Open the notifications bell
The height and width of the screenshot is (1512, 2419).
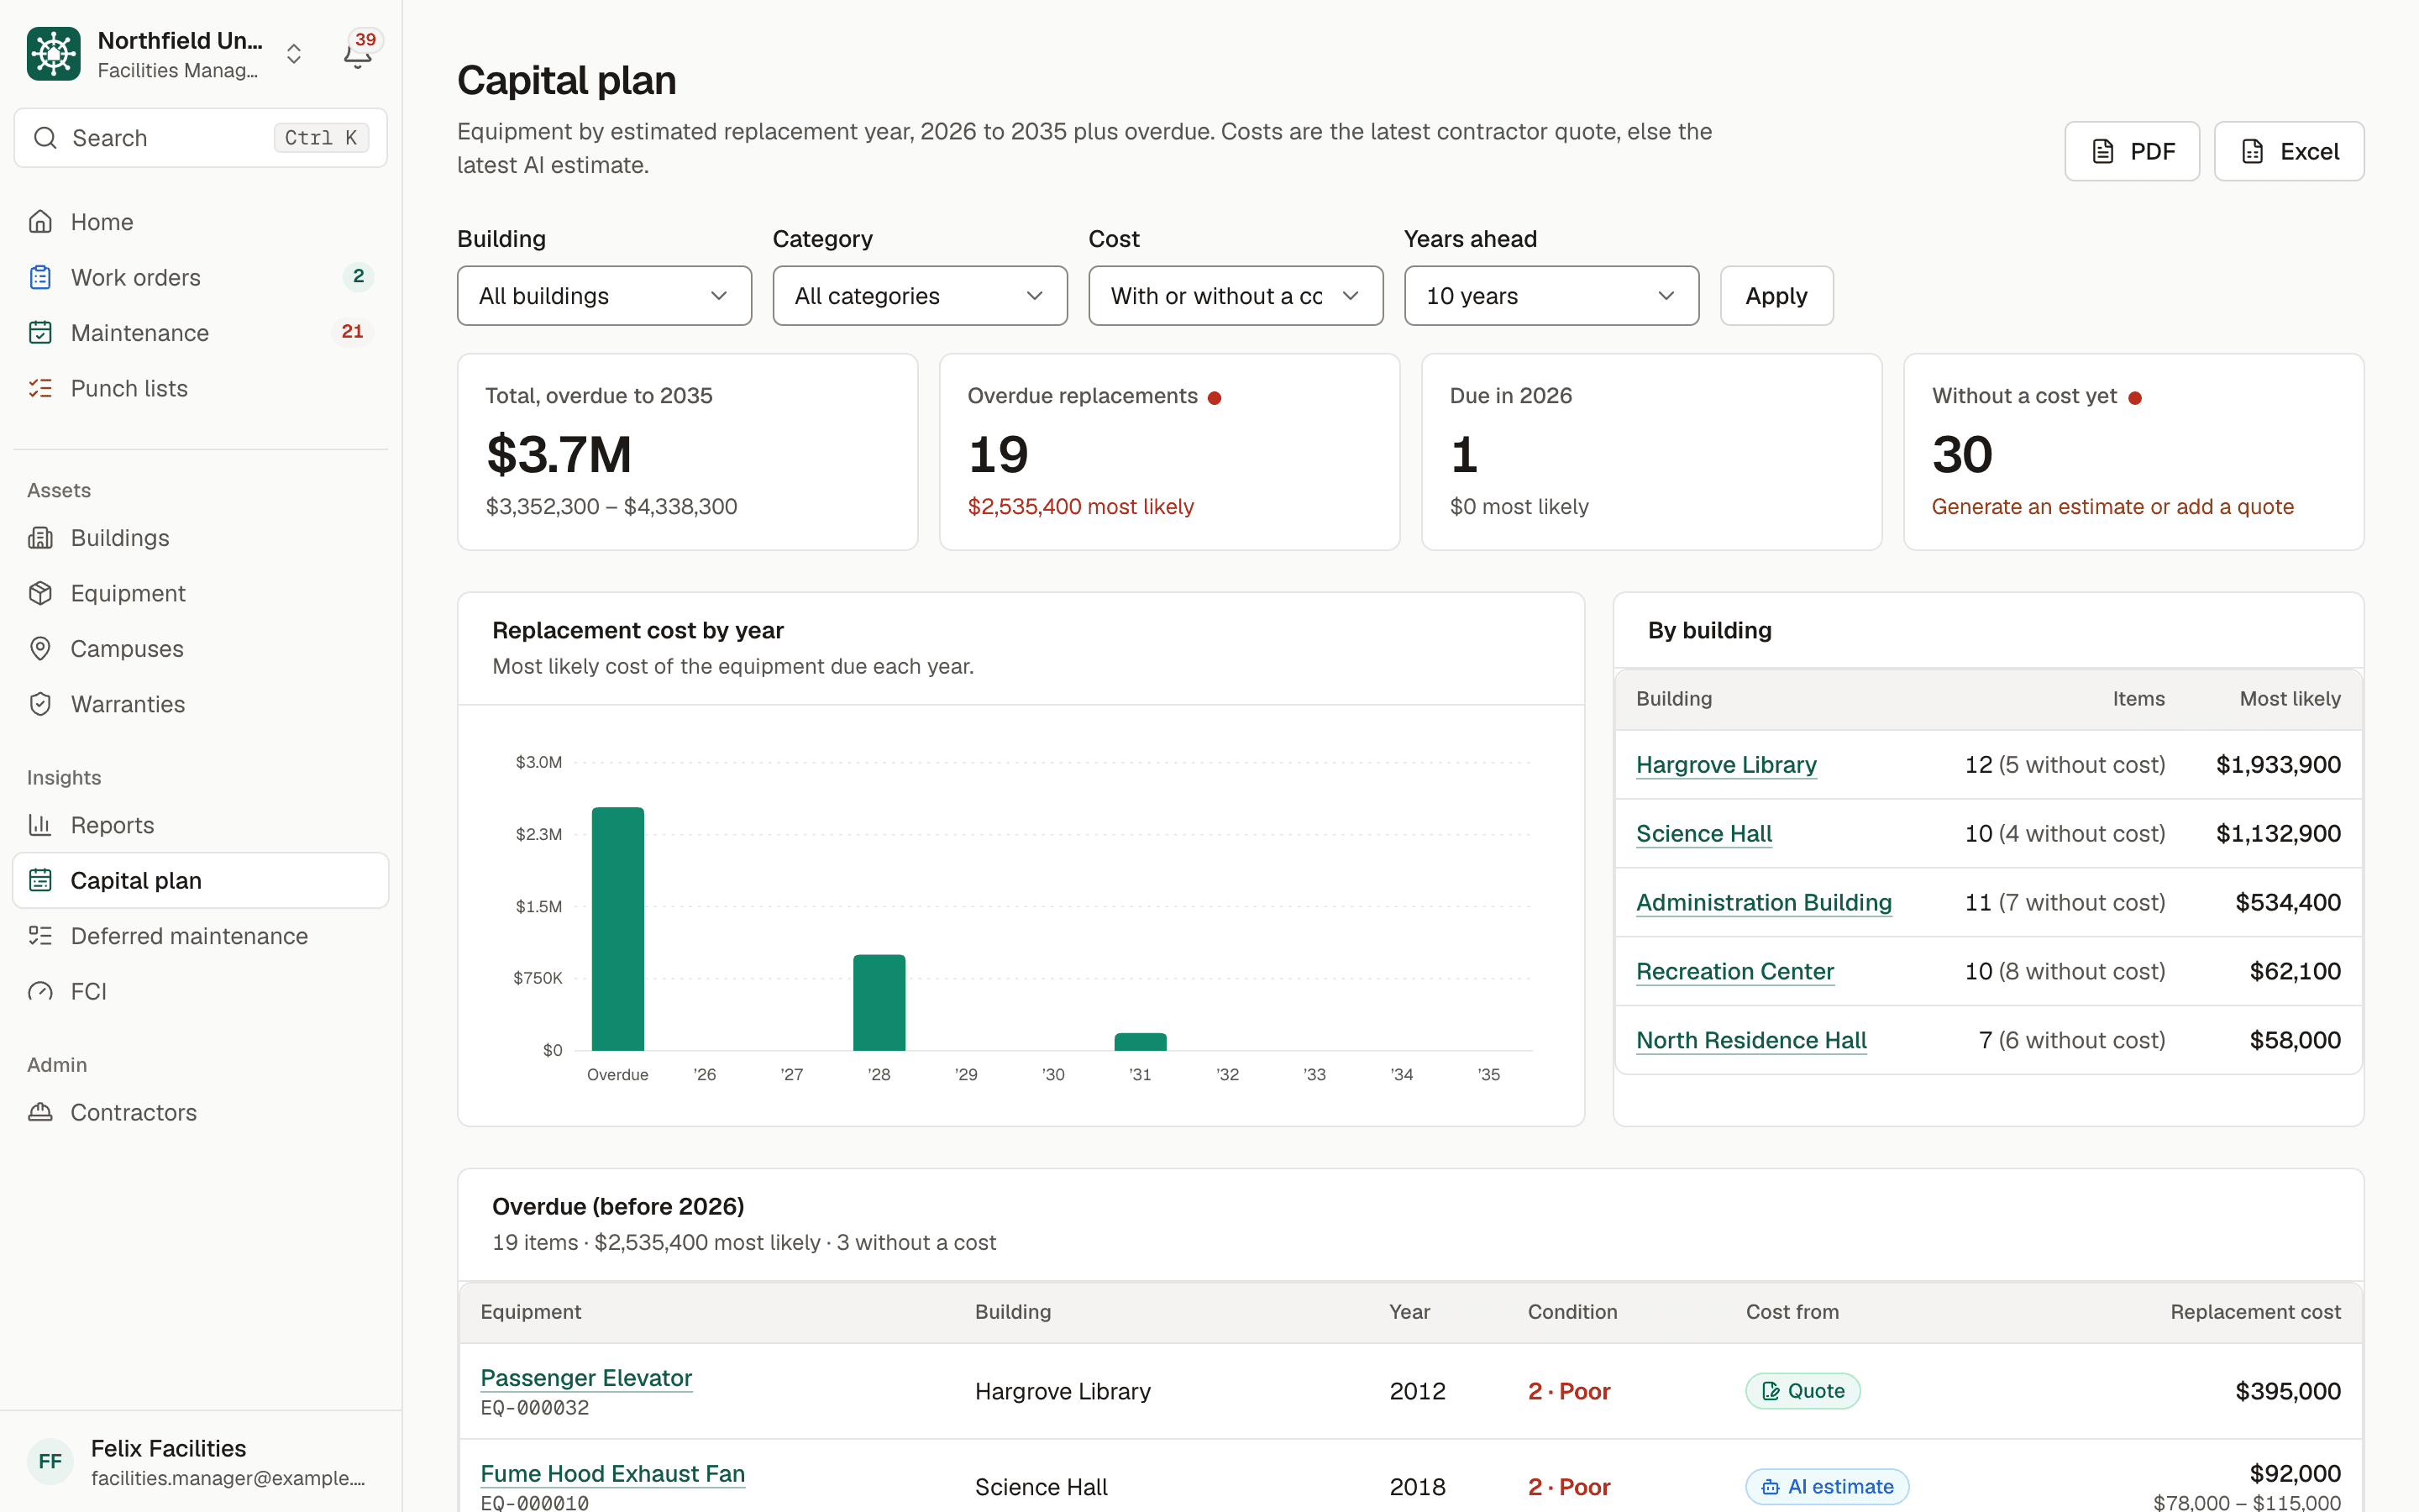(x=358, y=54)
